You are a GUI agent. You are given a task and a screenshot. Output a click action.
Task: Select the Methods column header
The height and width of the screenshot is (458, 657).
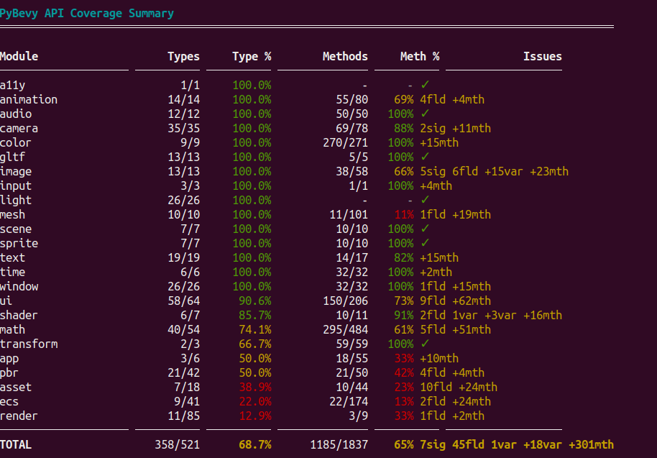tap(345, 57)
